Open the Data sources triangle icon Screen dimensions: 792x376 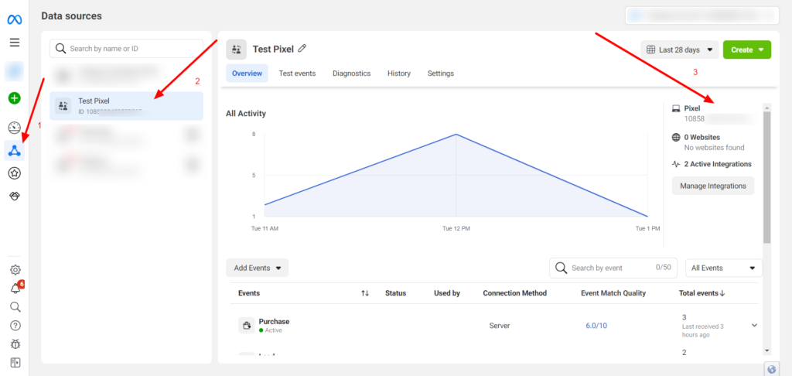(x=15, y=151)
